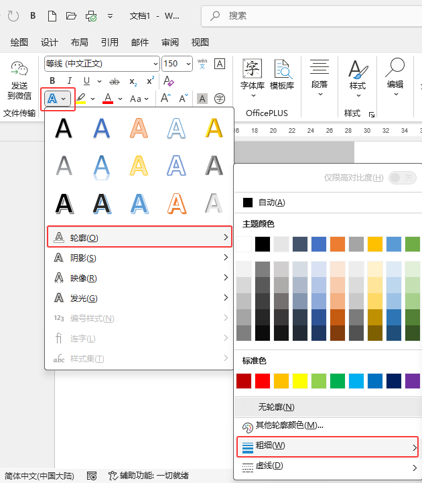Pick the orange theme color swatch
Screen dimensions: 422x483
338,244
